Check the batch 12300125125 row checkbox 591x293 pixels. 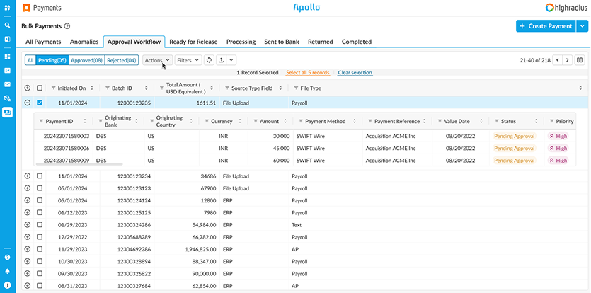click(40, 213)
